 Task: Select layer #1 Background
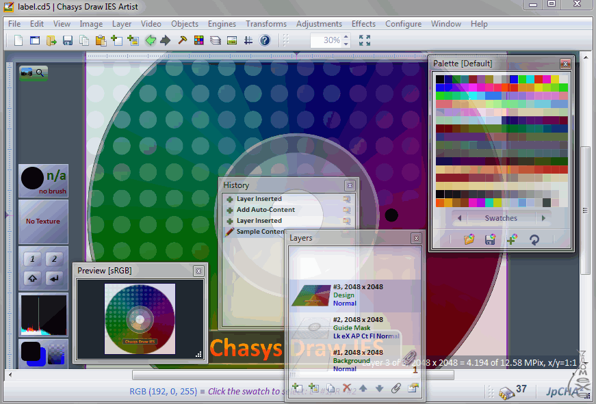click(x=355, y=360)
